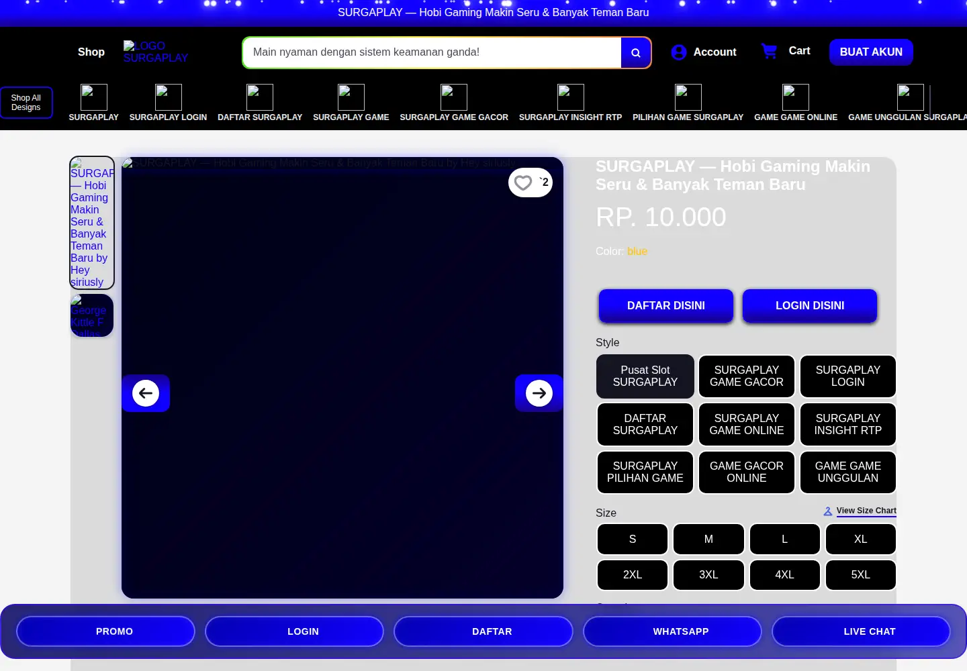Viewport: 967px width, 671px height.
Task: Click the BUAT AKUN button
Action: tap(871, 52)
